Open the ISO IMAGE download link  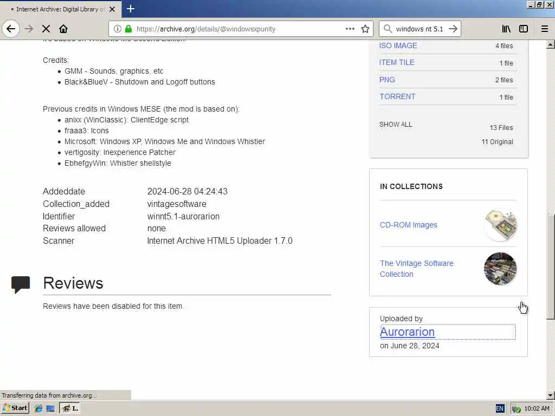[x=398, y=45]
